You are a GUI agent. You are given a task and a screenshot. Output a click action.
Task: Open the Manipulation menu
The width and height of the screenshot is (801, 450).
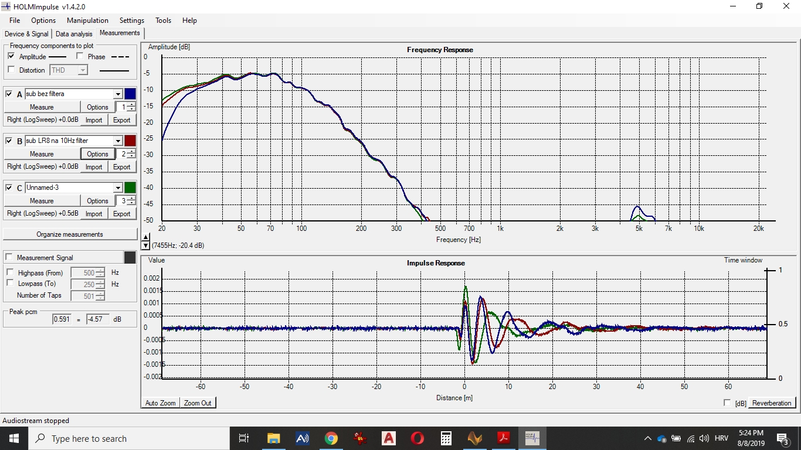[87, 20]
